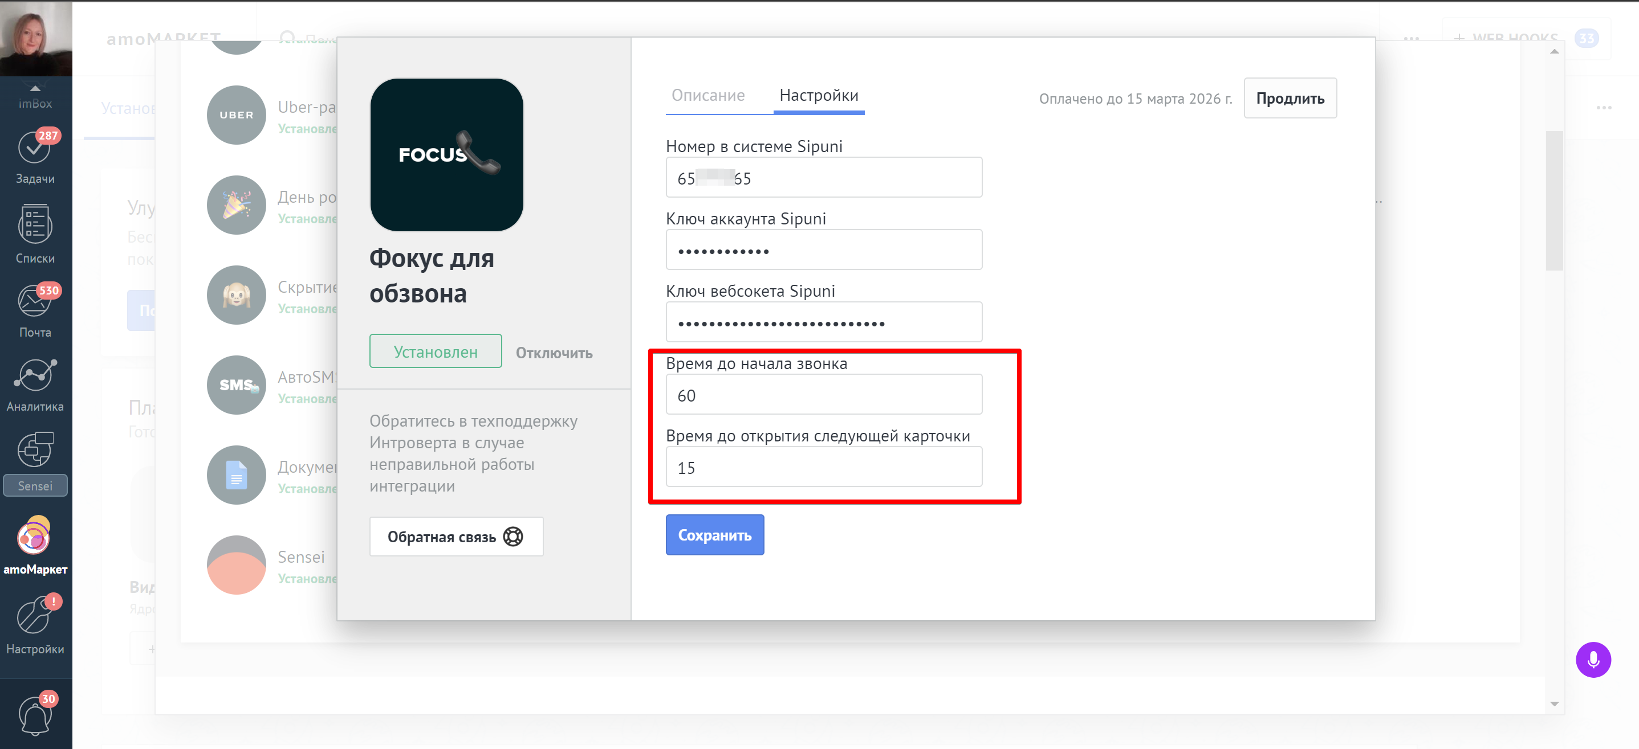Click the Установлен button
Image resolution: width=1639 pixels, height=749 pixels.
(435, 351)
